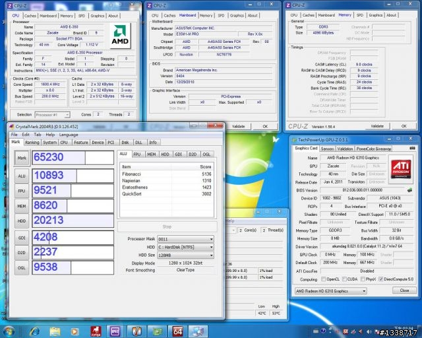
Task: Click the Name field AMD E-350 in CPU-Z
Action: tap(69, 26)
